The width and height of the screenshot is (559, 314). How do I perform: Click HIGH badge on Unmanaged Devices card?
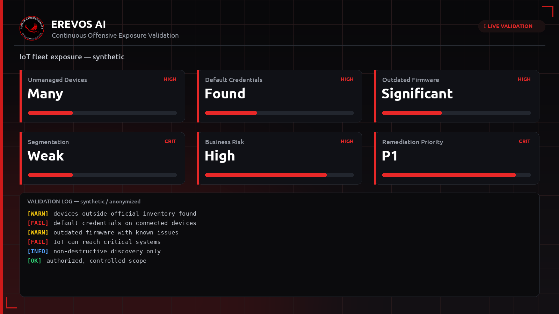point(170,79)
